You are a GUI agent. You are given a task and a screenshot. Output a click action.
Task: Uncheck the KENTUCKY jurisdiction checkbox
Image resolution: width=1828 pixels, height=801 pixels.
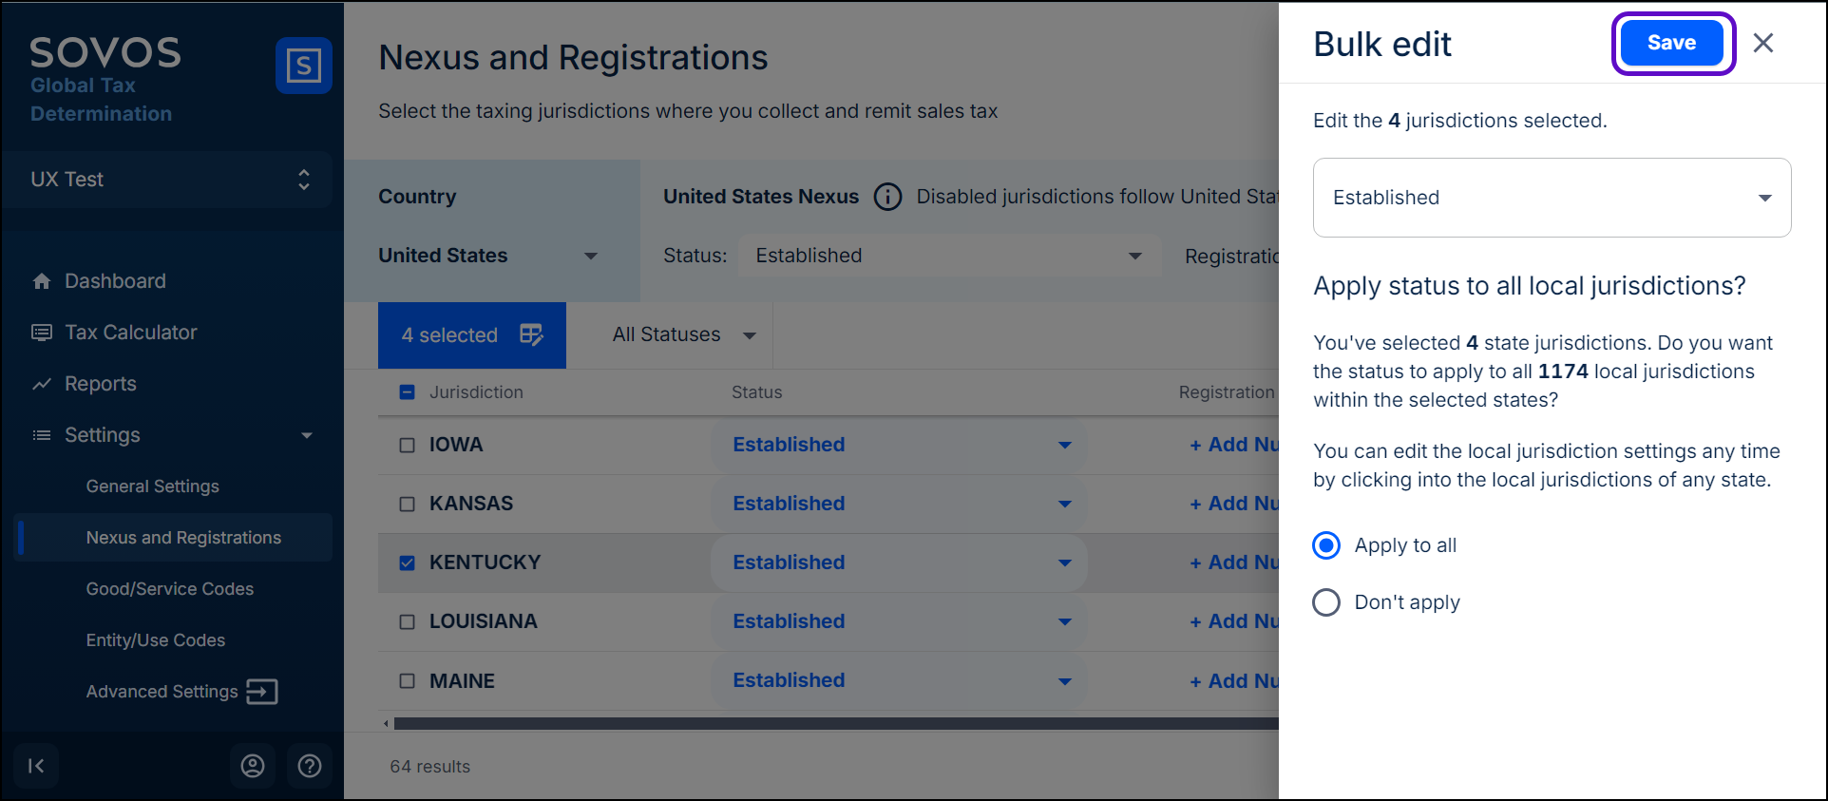[408, 563]
